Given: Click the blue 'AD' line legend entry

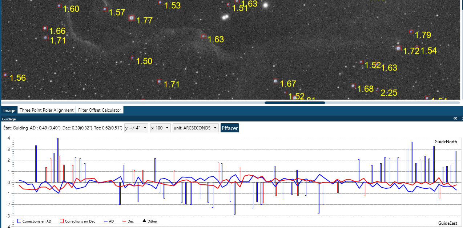Looking at the screenshot, I should pos(109,221).
